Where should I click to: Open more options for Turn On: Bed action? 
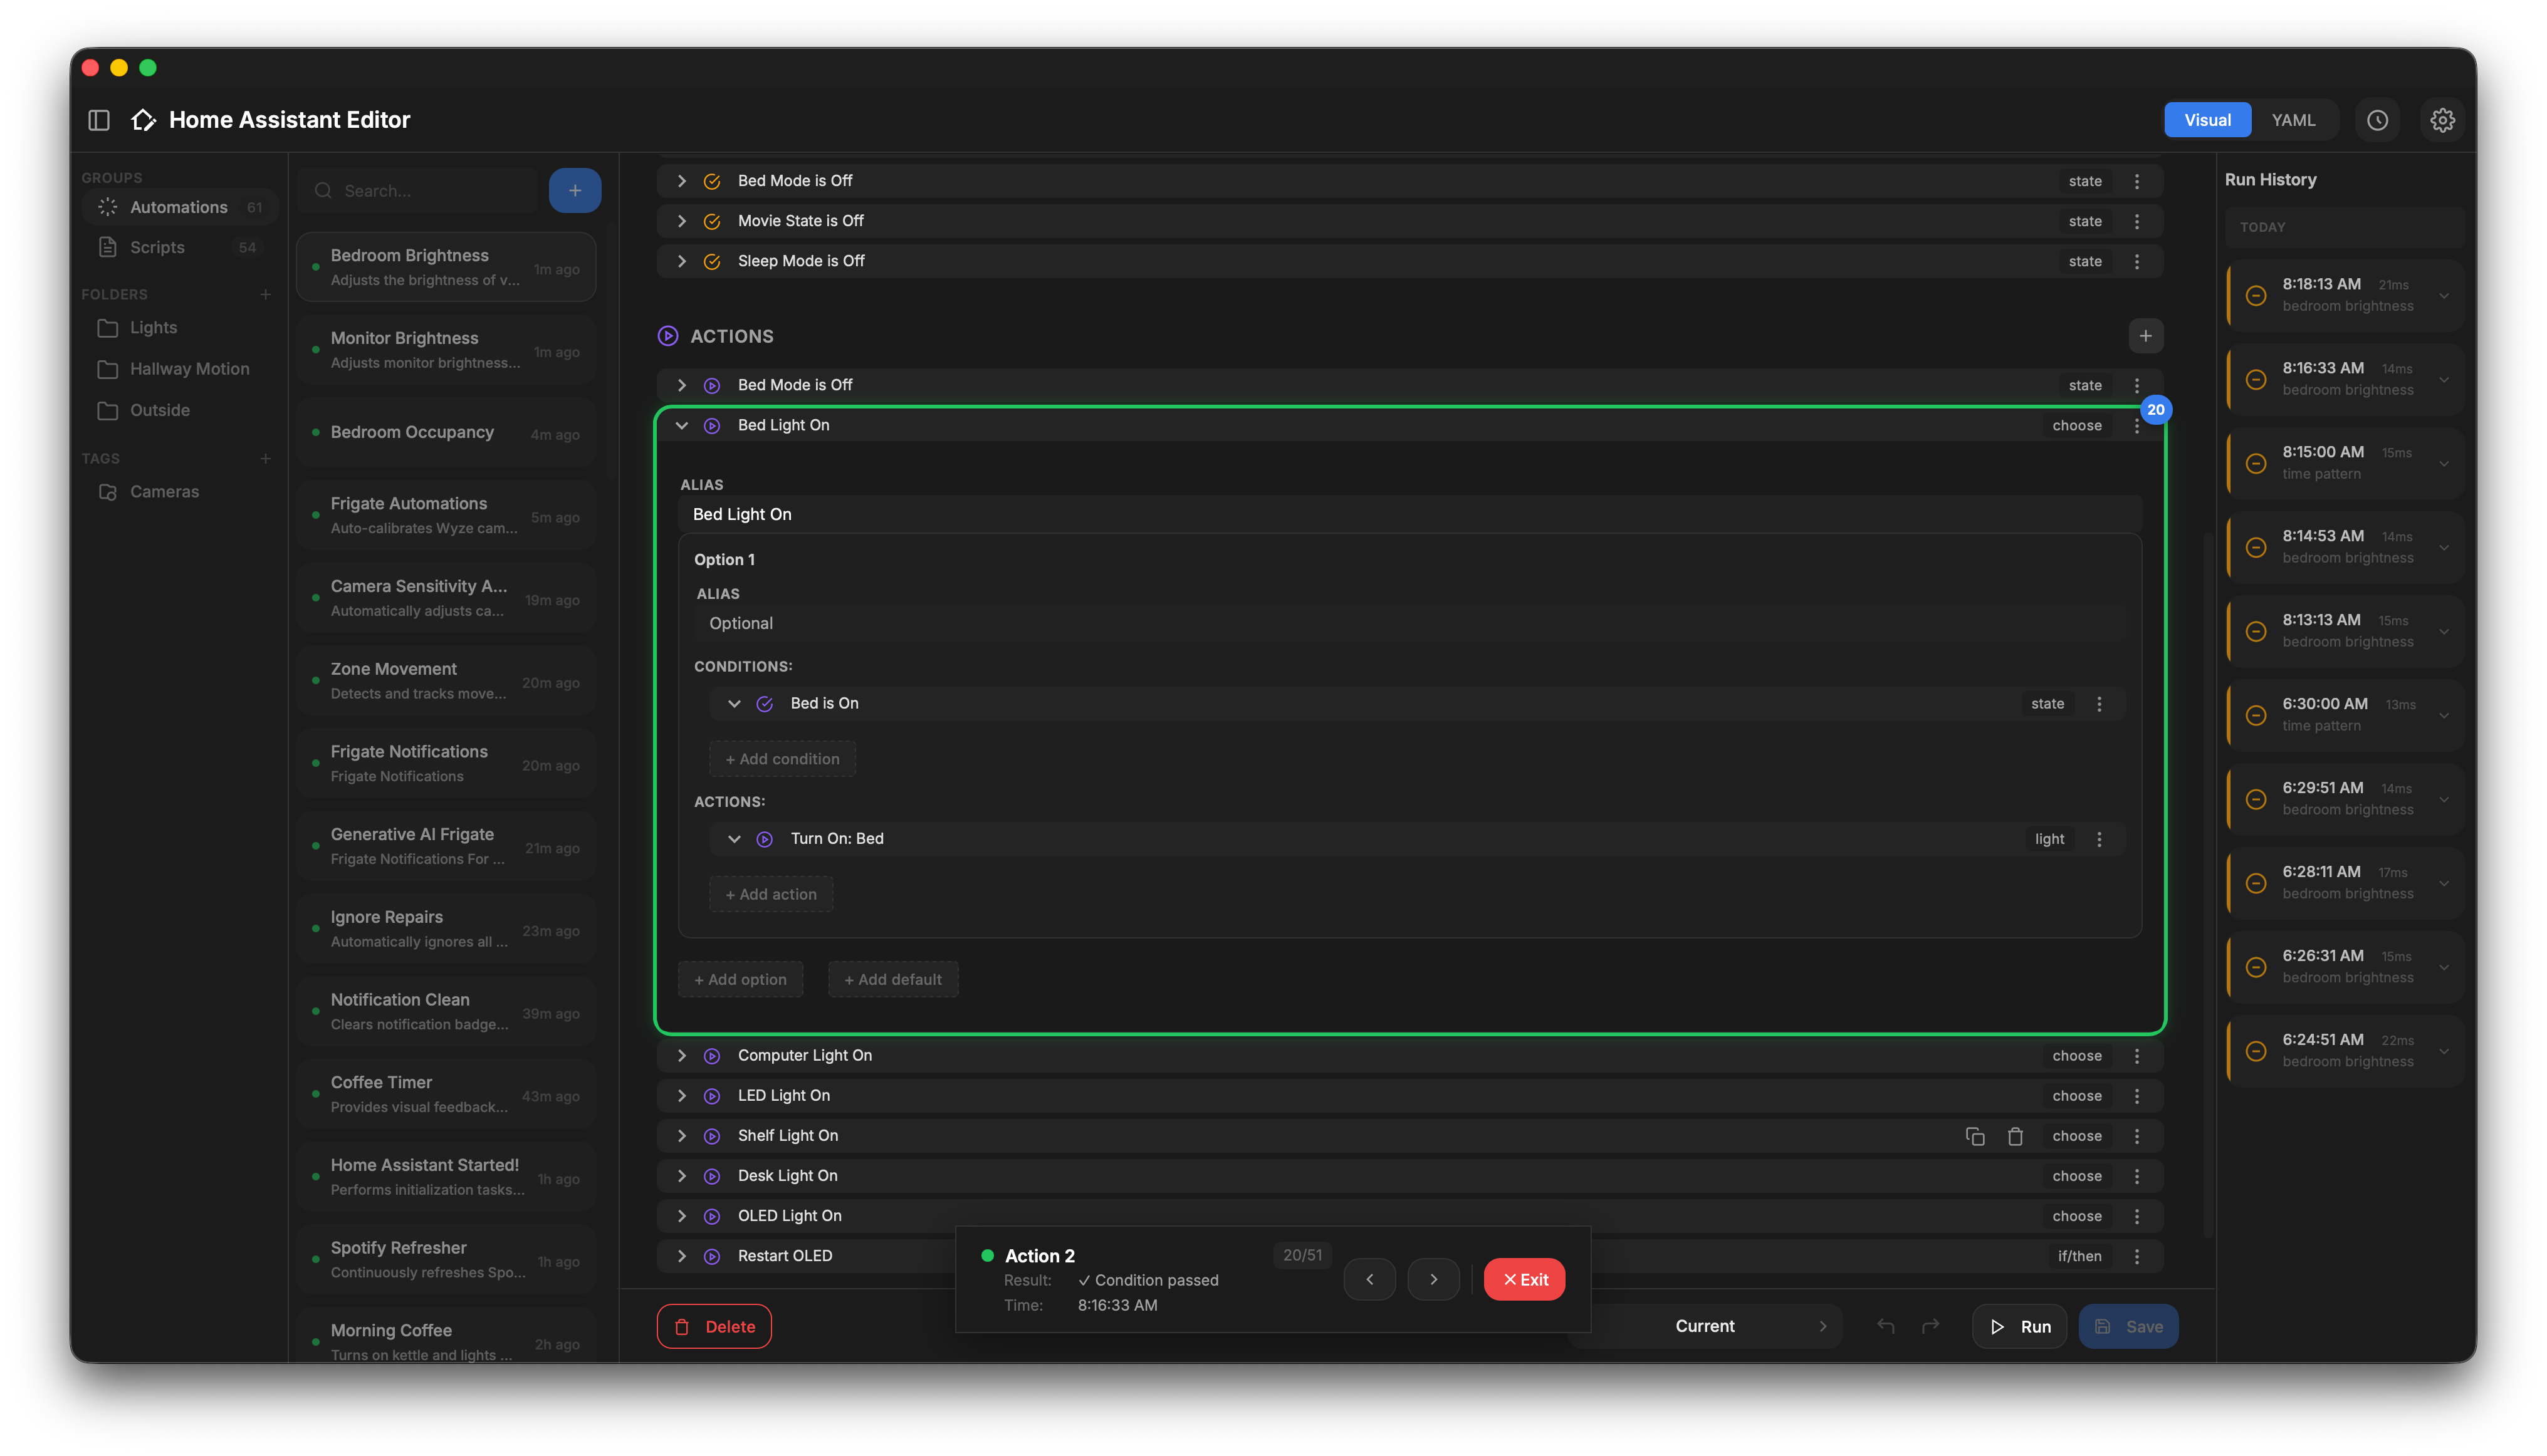pos(2099,839)
